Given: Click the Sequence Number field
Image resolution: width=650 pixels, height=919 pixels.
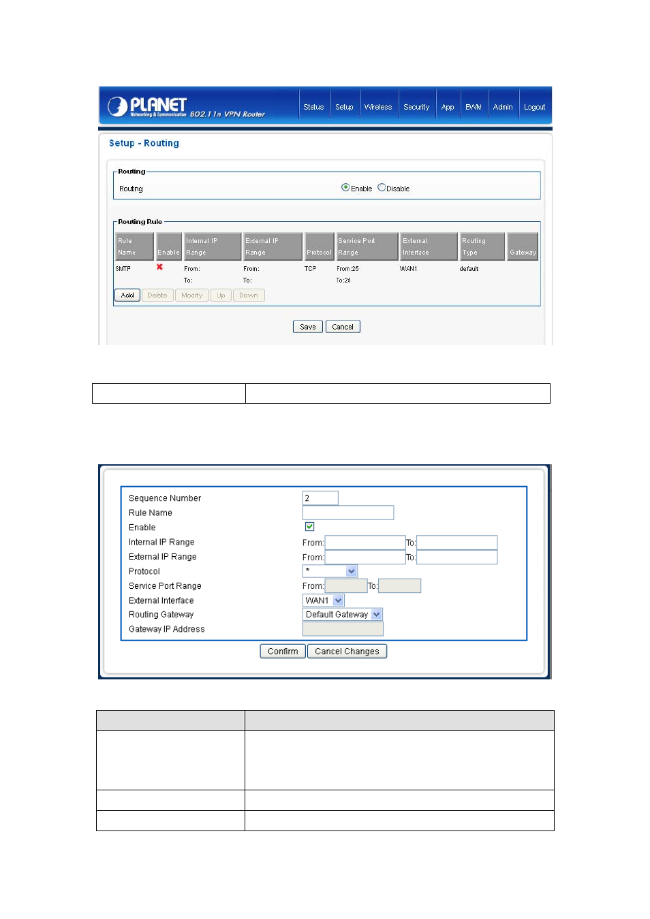Looking at the screenshot, I should pos(320,498).
